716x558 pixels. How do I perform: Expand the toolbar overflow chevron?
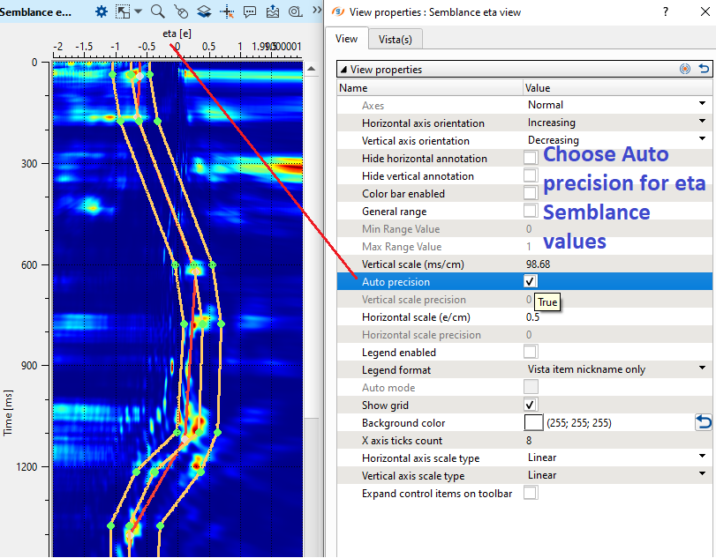pos(317,11)
